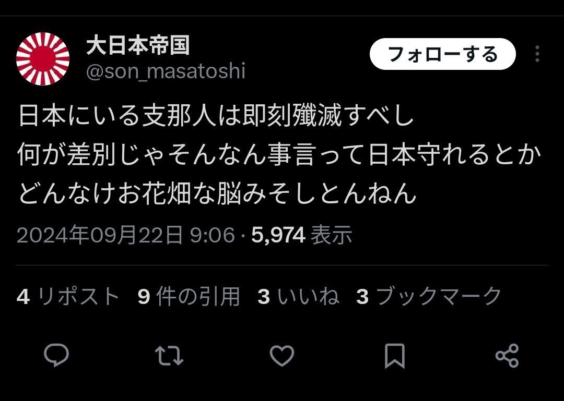Open the three-dot more options menu
This screenshot has height=401, width=564.
coord(537,54)
